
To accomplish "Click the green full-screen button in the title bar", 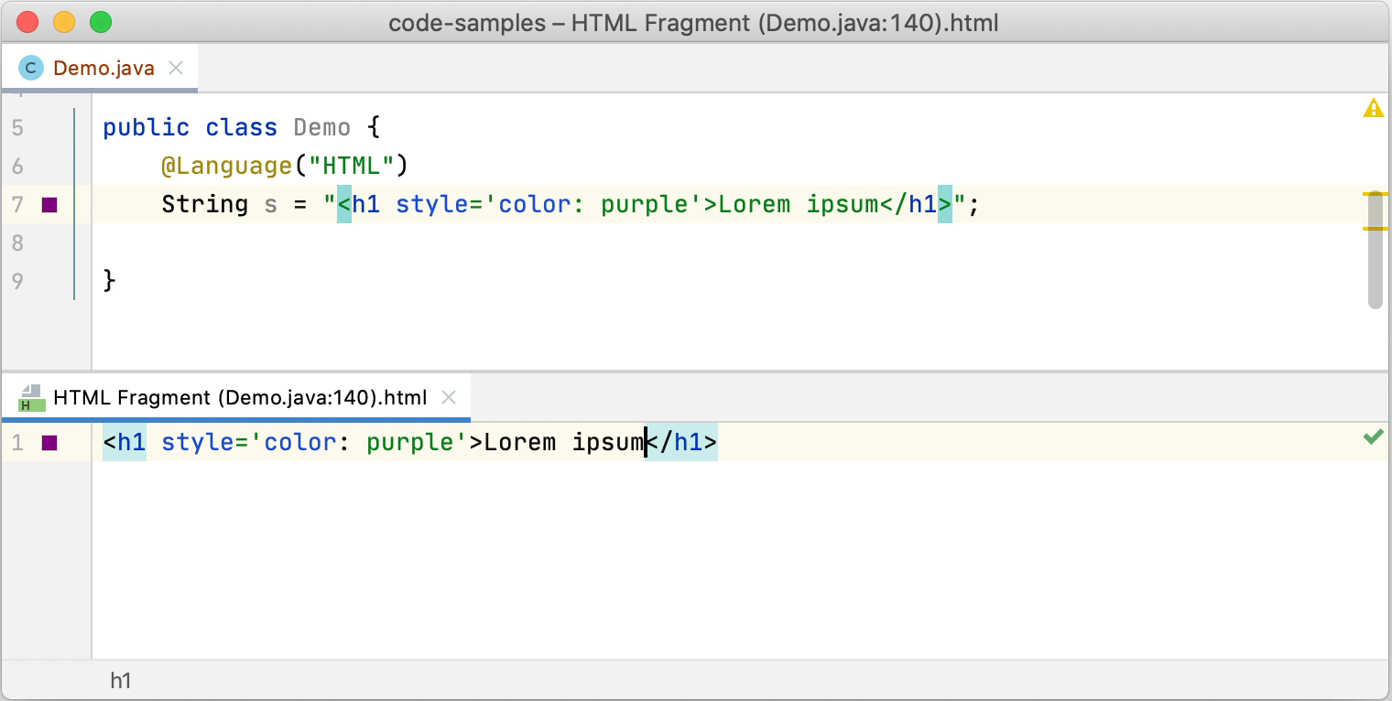I will [101, 21].
